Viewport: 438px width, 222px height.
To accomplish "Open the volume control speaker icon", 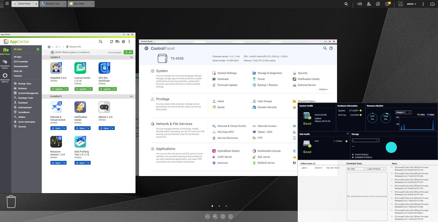I will pyautogui.click(x=359, y=4).
